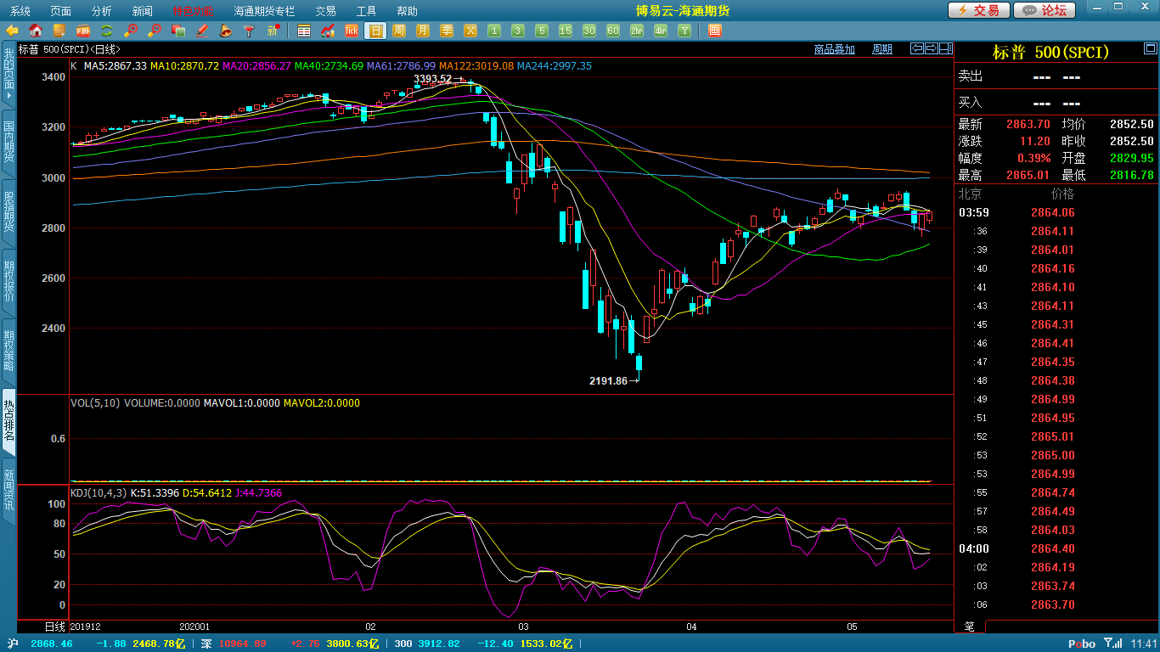Open the 热点排名 side tab
The width and height of the screenshot is (1160, 652).
tap(8, 420)
